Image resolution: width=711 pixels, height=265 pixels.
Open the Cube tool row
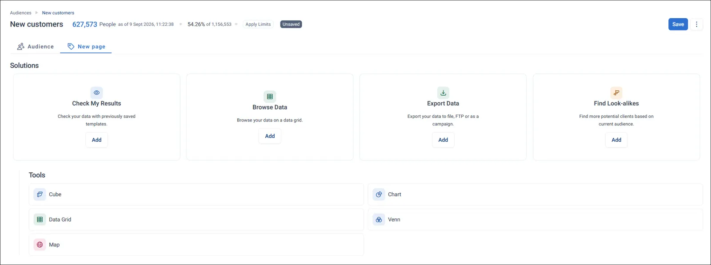click(x=196, y=195)
